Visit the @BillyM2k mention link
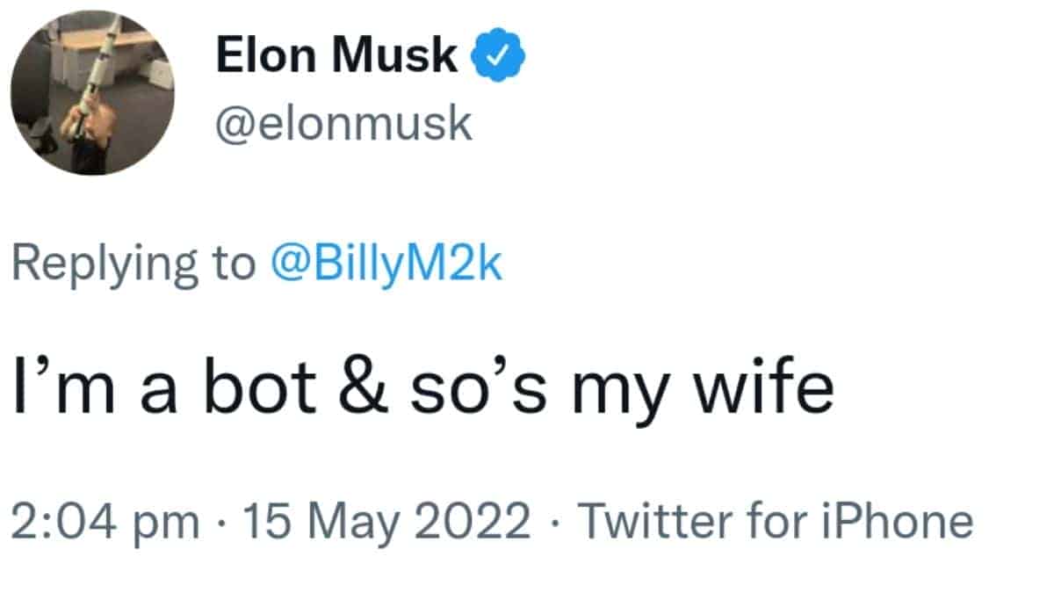Image resolution: width=1054 pixels, height=593 pixels. (x=388, y=265)
